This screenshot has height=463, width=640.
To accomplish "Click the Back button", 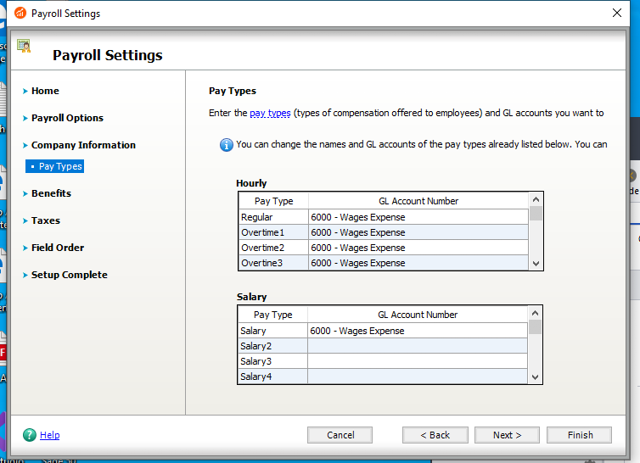I will [435, 435].
